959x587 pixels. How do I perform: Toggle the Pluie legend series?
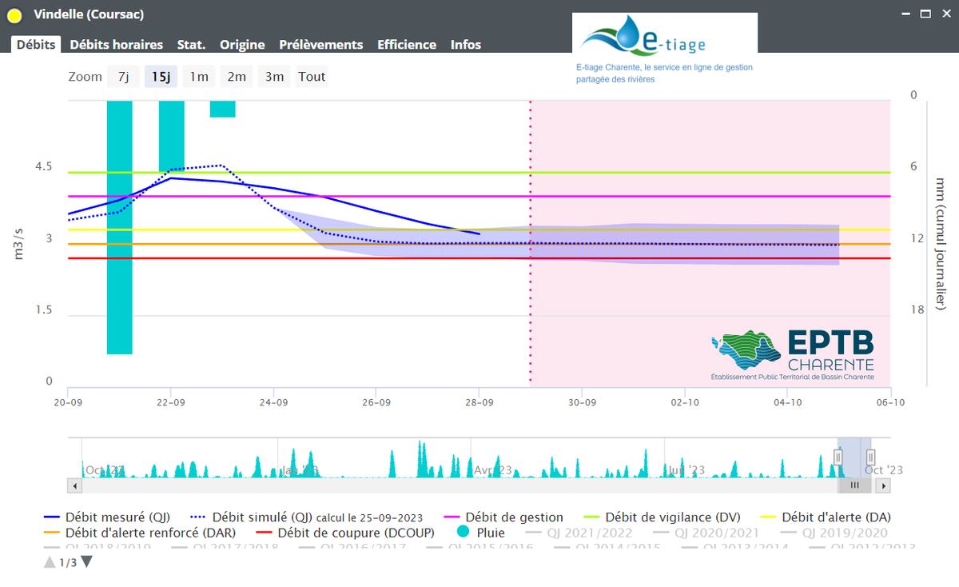tap(480, 533)
